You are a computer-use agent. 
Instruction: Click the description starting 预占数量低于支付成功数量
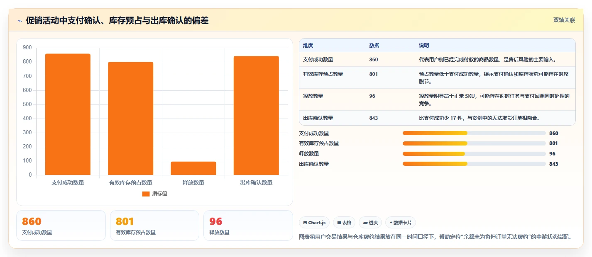tap(494, 78)
